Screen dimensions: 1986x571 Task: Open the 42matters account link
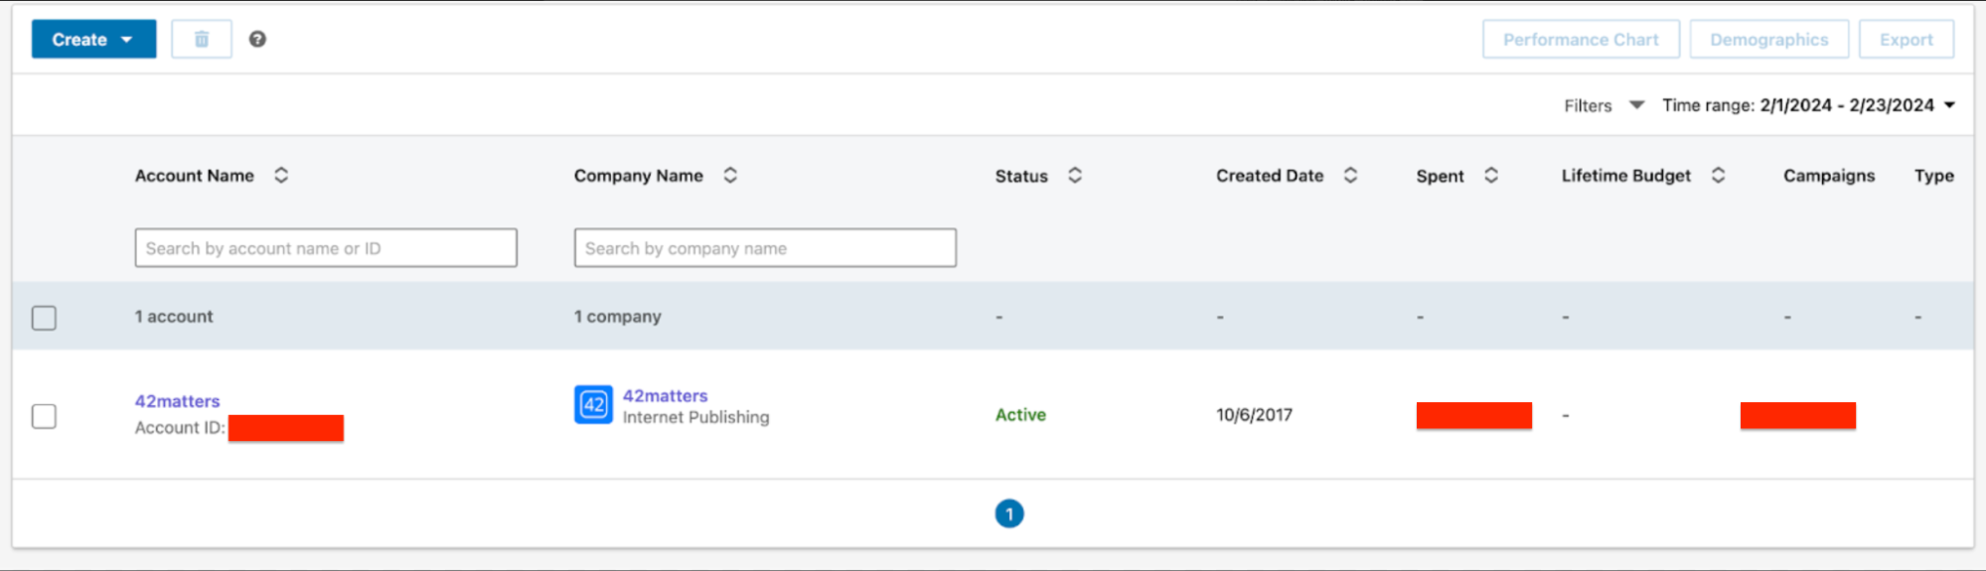[177, 401]
